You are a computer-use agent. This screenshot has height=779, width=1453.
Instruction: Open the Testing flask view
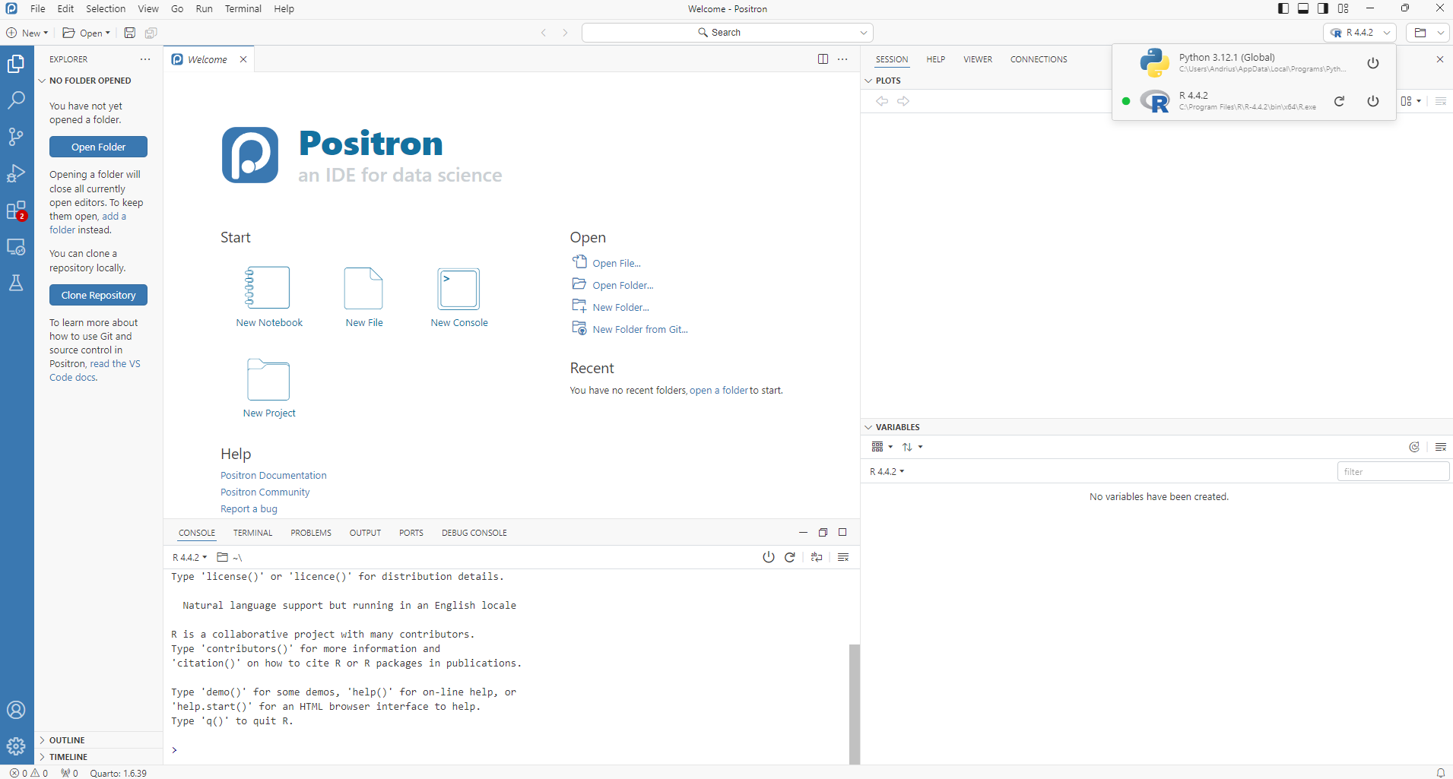point(16,283)
